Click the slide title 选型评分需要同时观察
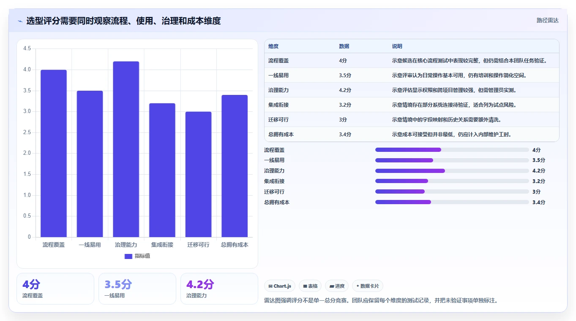Image resolution: width=576 pixels, height=321 pixels. pos(123,21)
